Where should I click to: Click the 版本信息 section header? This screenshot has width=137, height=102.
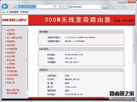tap(81, 32)
